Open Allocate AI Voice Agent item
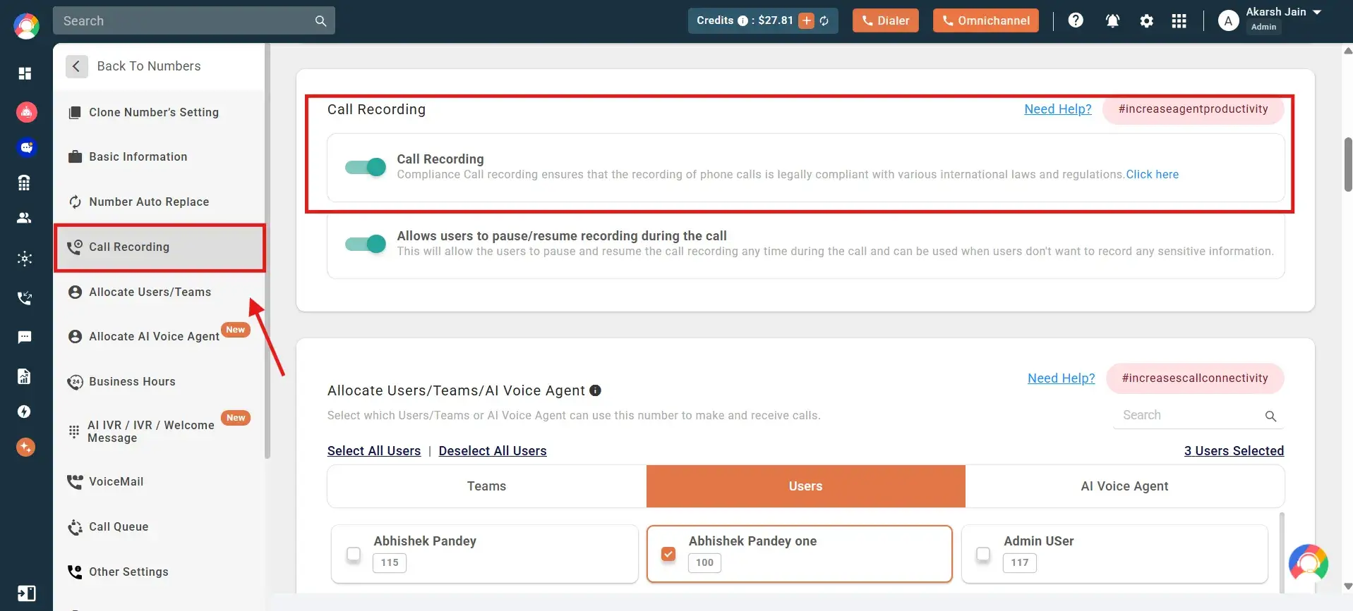Image resolution: width=1353 pixels, height=611 pixels. pyautogui.click(x=160, y=337)
